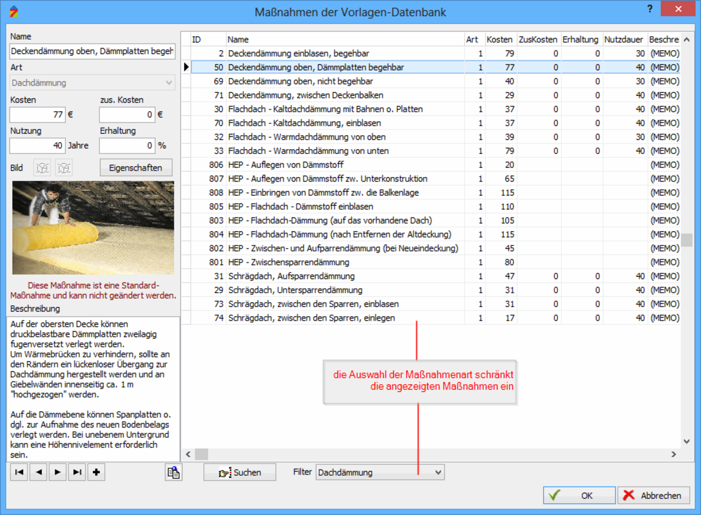Select row 'Schrägdach, zwischen den Sparren, einblasen'
The width and height of the screenshot is (701, 515).
click(x=436, y=304)
